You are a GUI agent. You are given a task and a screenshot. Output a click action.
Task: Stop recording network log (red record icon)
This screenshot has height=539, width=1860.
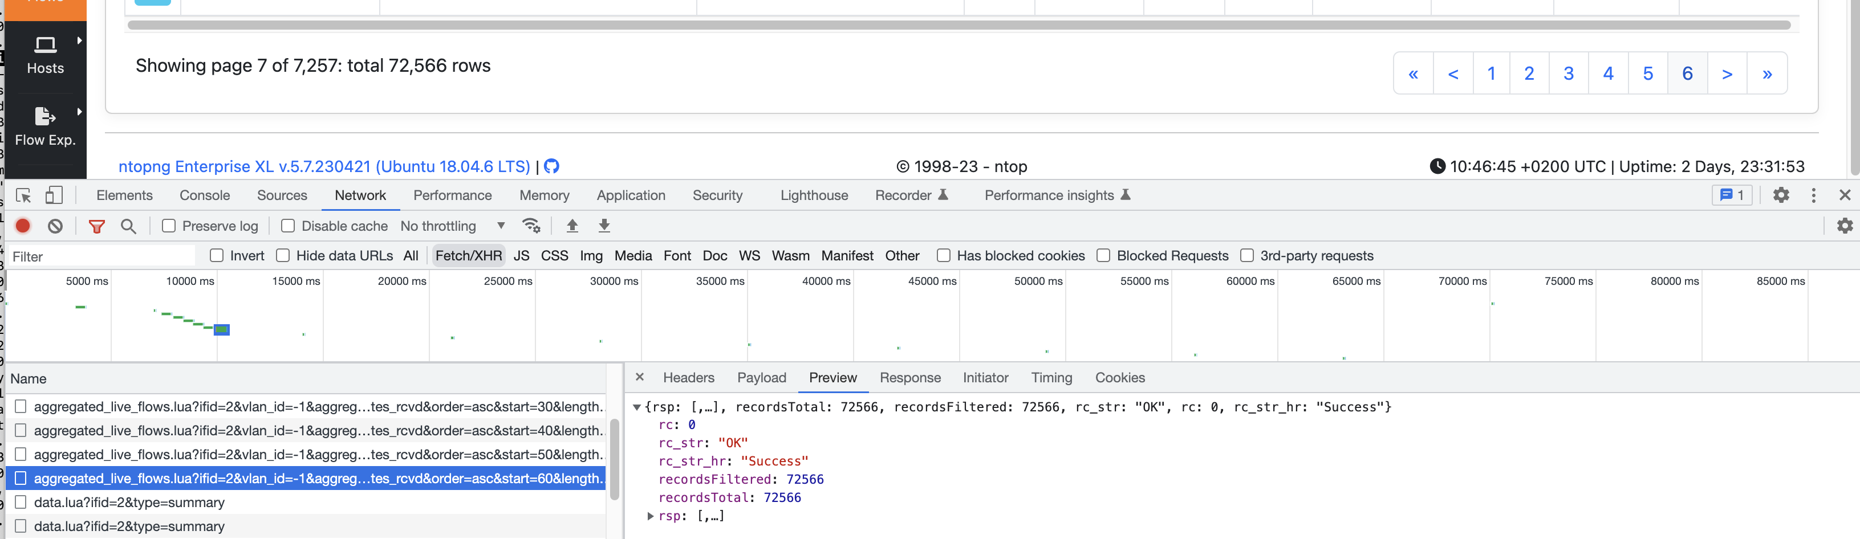click(x=22, y=226)
